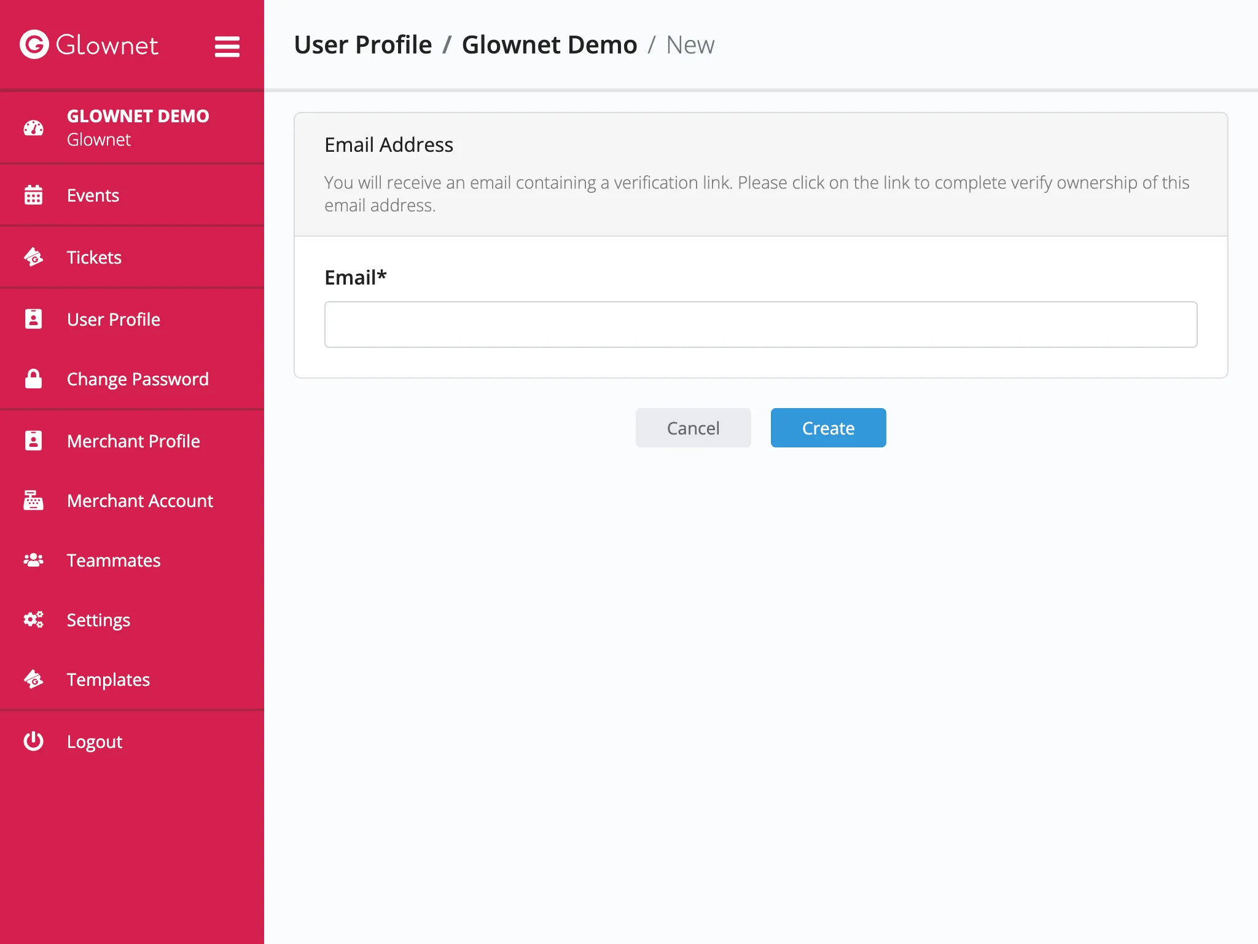
Task: Click the Settings gears icon
Action: tap(33, 619)
